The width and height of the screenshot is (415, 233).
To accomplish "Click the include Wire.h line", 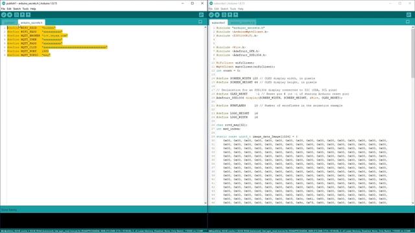I will point(231,47).
